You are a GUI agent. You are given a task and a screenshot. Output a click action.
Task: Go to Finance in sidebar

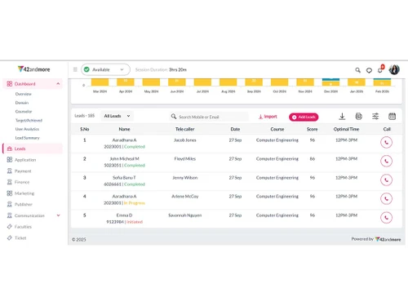point(22,182)
